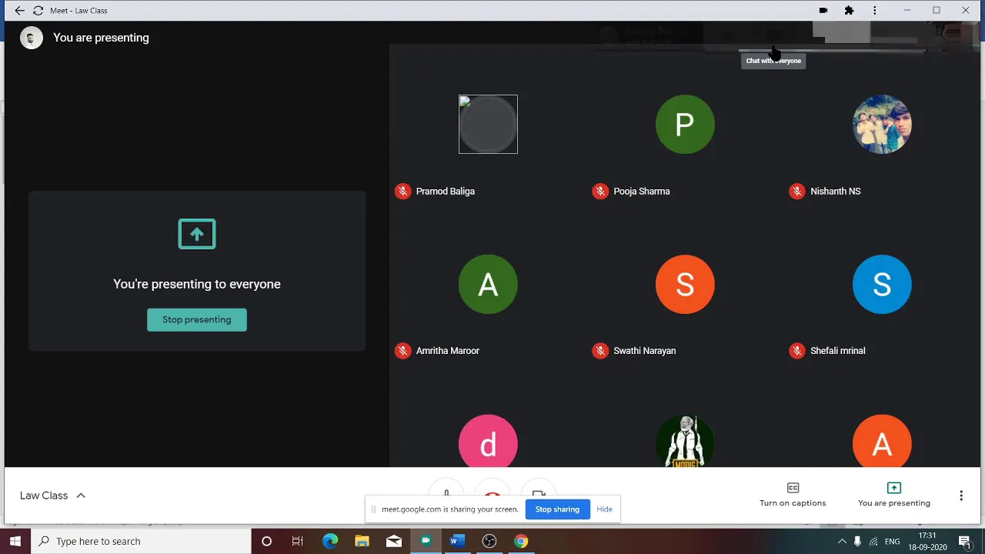
Task: Select Pooja Sharma's green P avatar
Action: (685, 124)
